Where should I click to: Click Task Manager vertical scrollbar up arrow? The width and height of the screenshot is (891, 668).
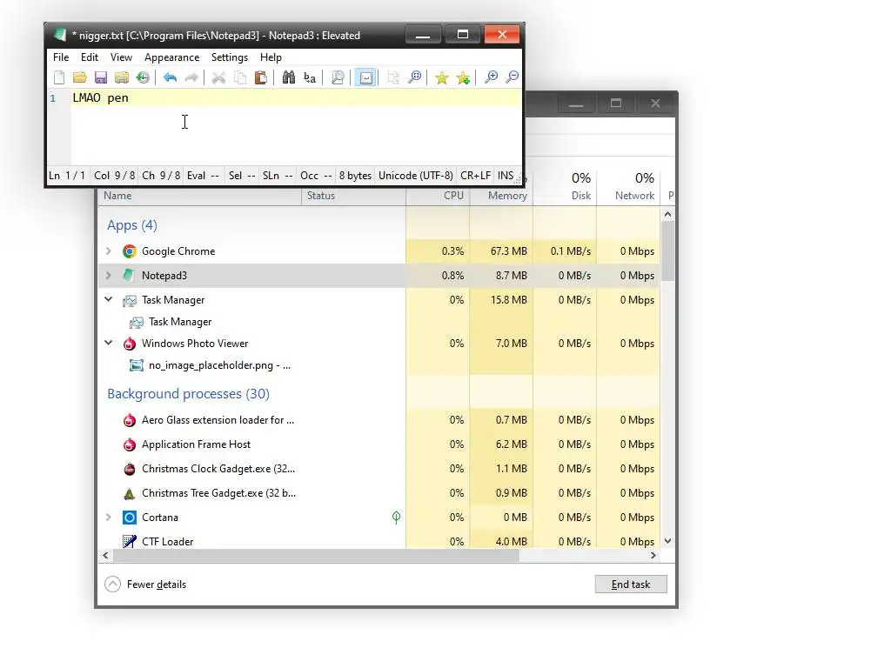(x=667, y=215)
